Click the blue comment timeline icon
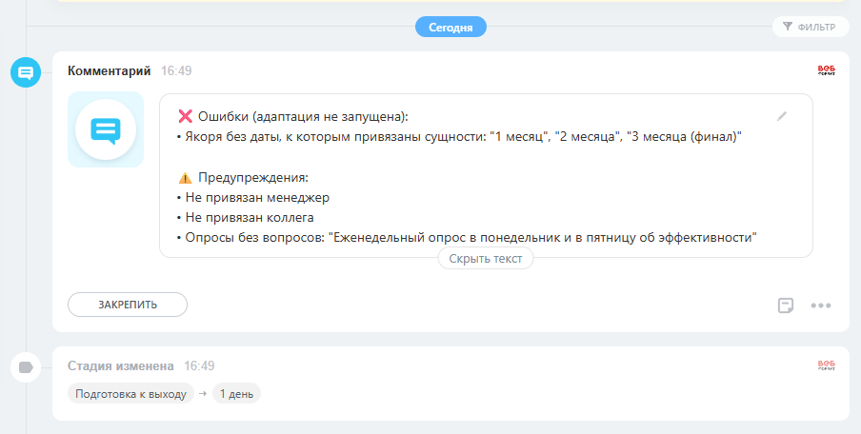This screenshot has height=434, width=861. point(26,72)
